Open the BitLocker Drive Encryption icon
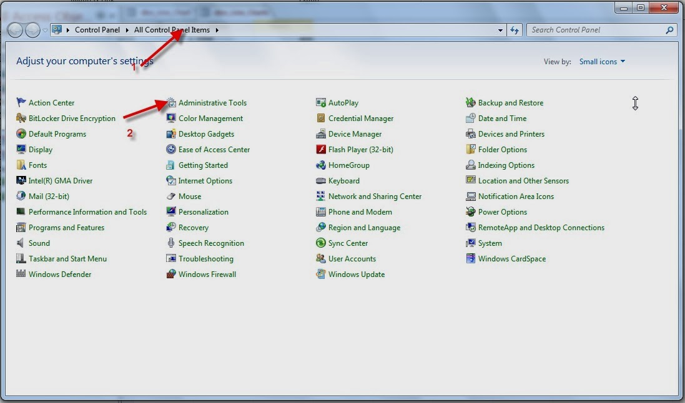Screen dimensions: 685x403 click(21, 119)
